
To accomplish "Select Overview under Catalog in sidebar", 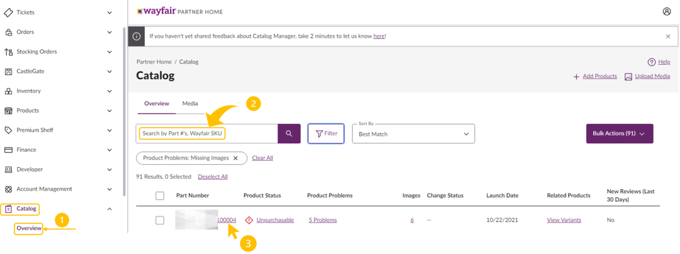I will tap(29, 228).
